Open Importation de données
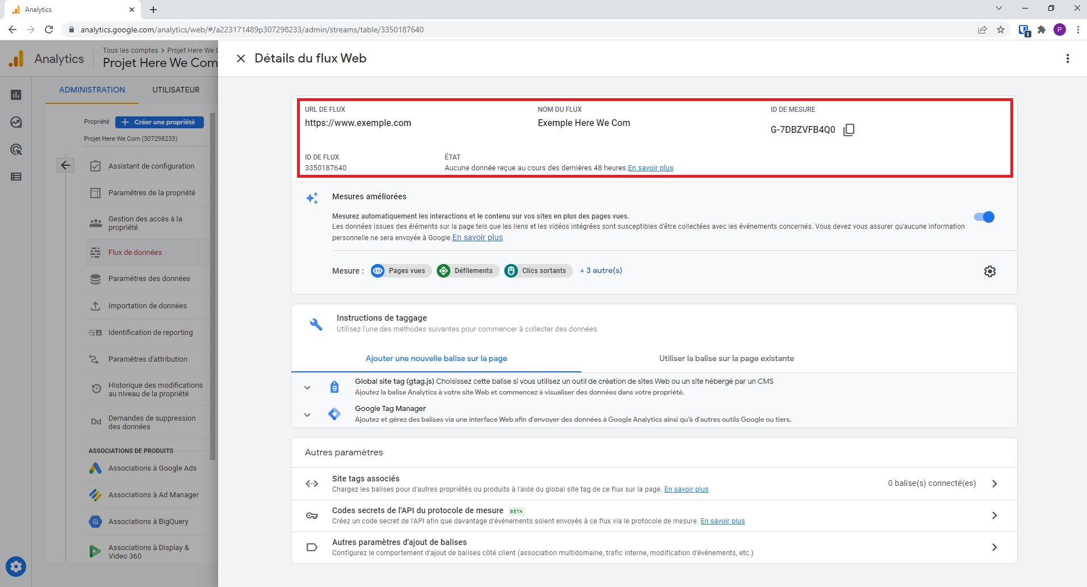Screen dimensions: 1087x587 pyautogui.click(x=146, y=306)
